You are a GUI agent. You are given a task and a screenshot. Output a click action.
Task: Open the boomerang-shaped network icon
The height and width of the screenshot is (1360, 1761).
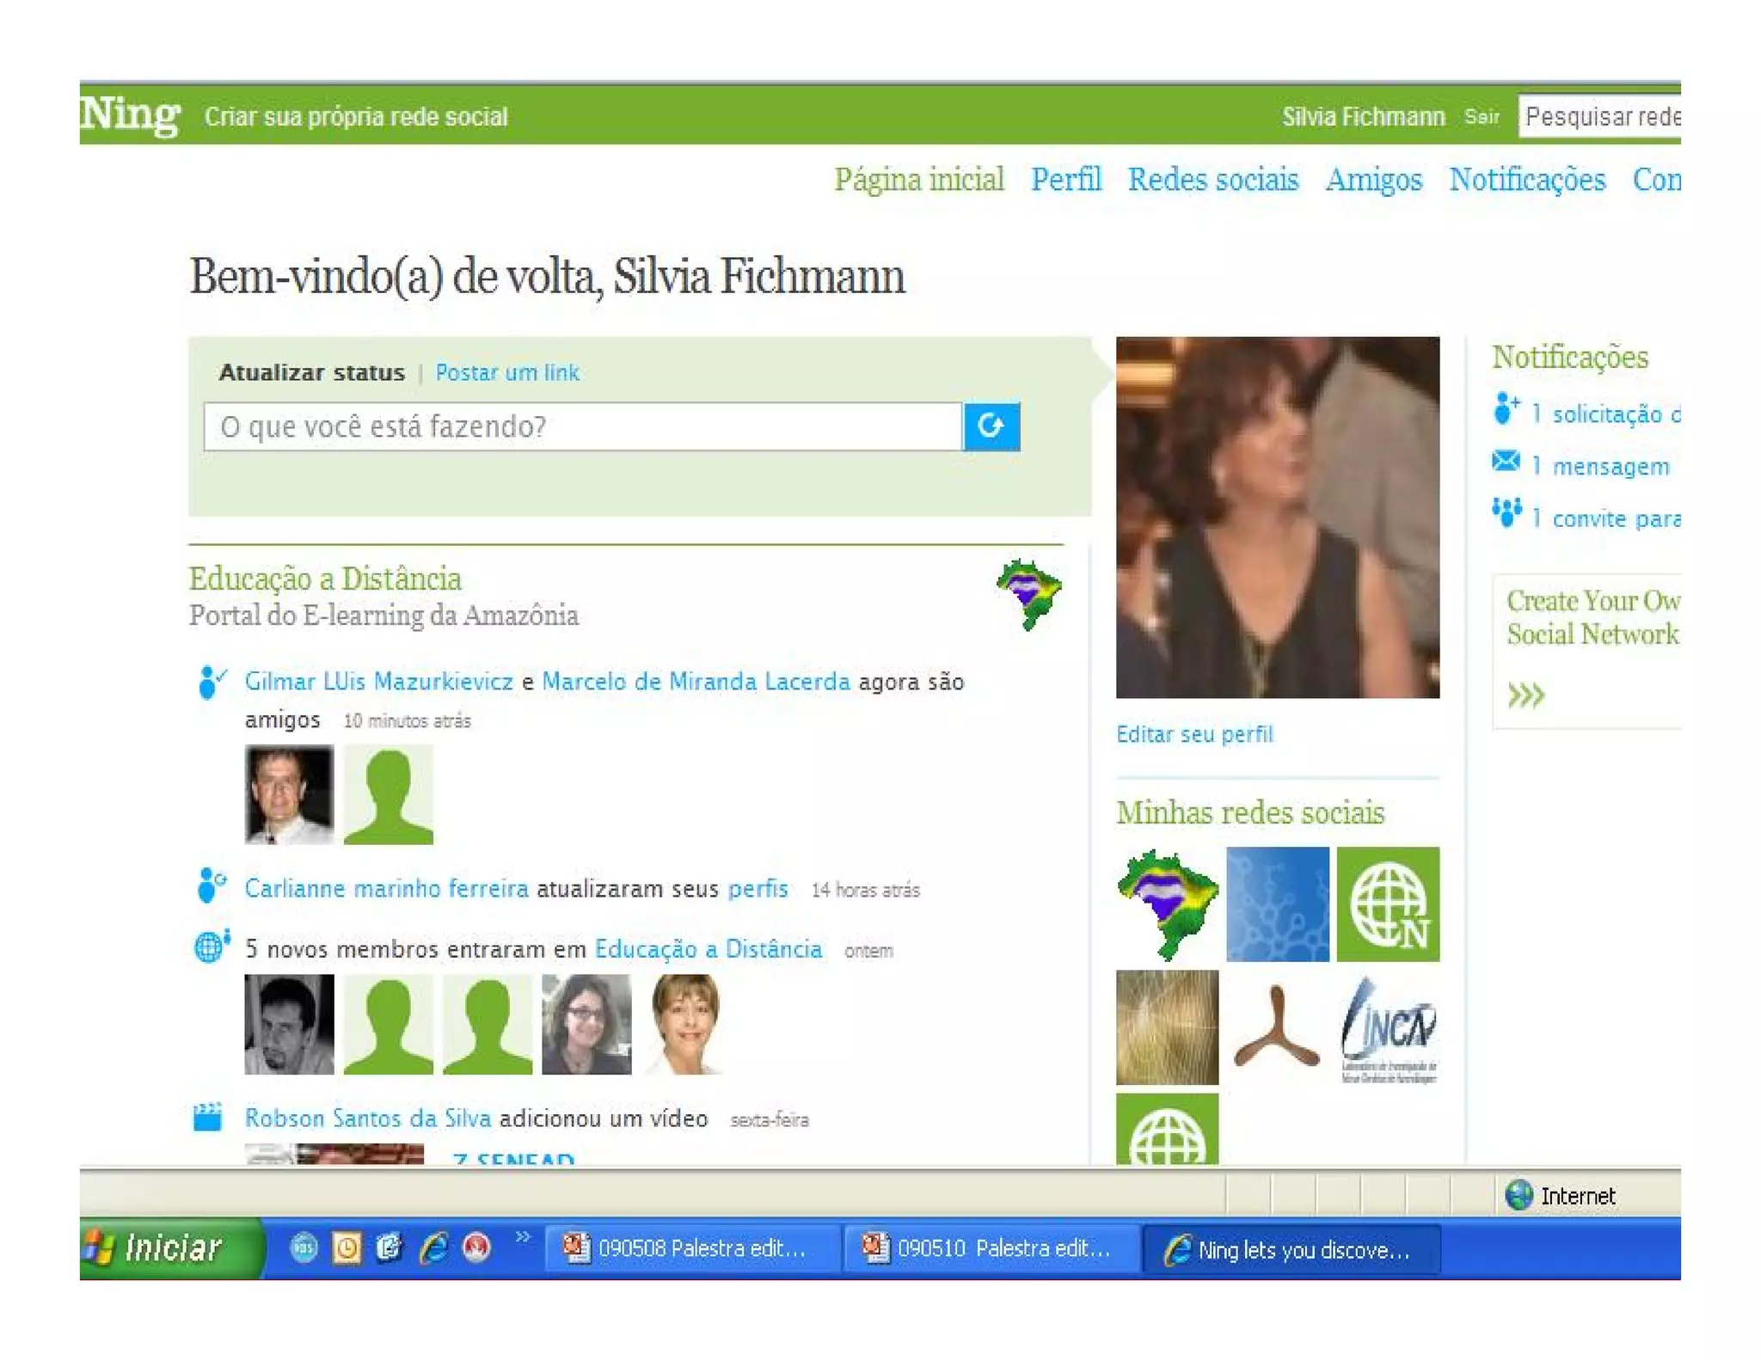[x=1276, y=1026]
